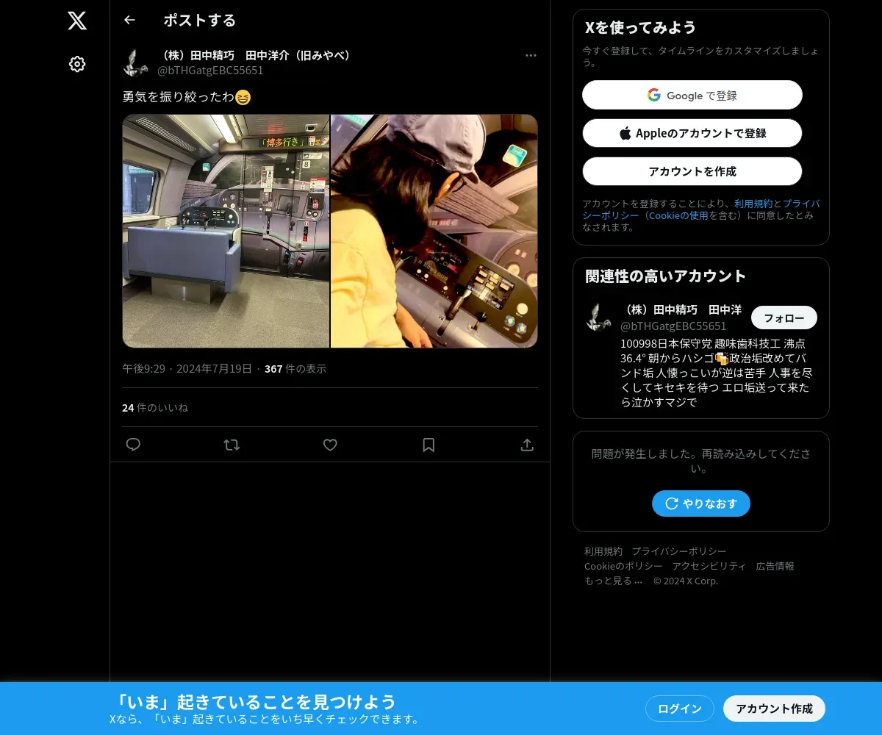Sign up with Google button

692,95
